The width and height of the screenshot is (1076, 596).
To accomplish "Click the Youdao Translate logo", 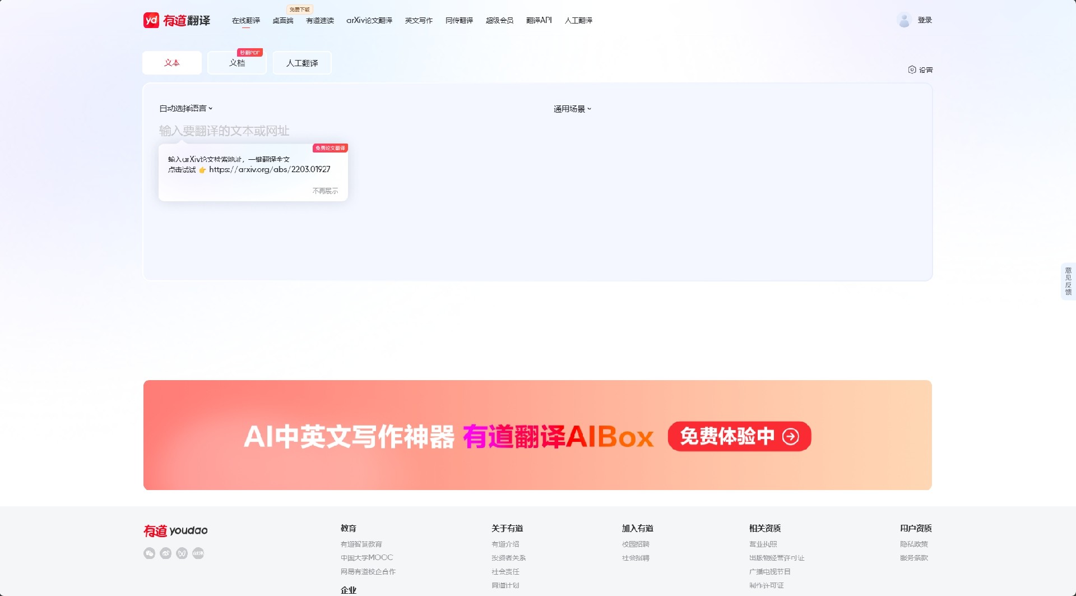I will pyautogui.click(x=177, y=20).
